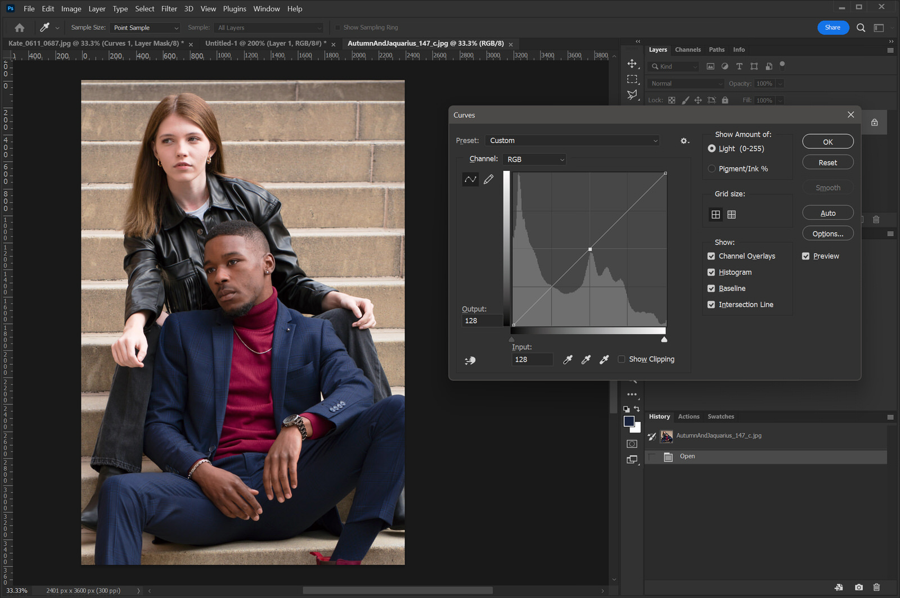This screenshot has width=900, height=598.
Task: Select the white point eyedropper in Curves
Action: (x=604, y=359)
